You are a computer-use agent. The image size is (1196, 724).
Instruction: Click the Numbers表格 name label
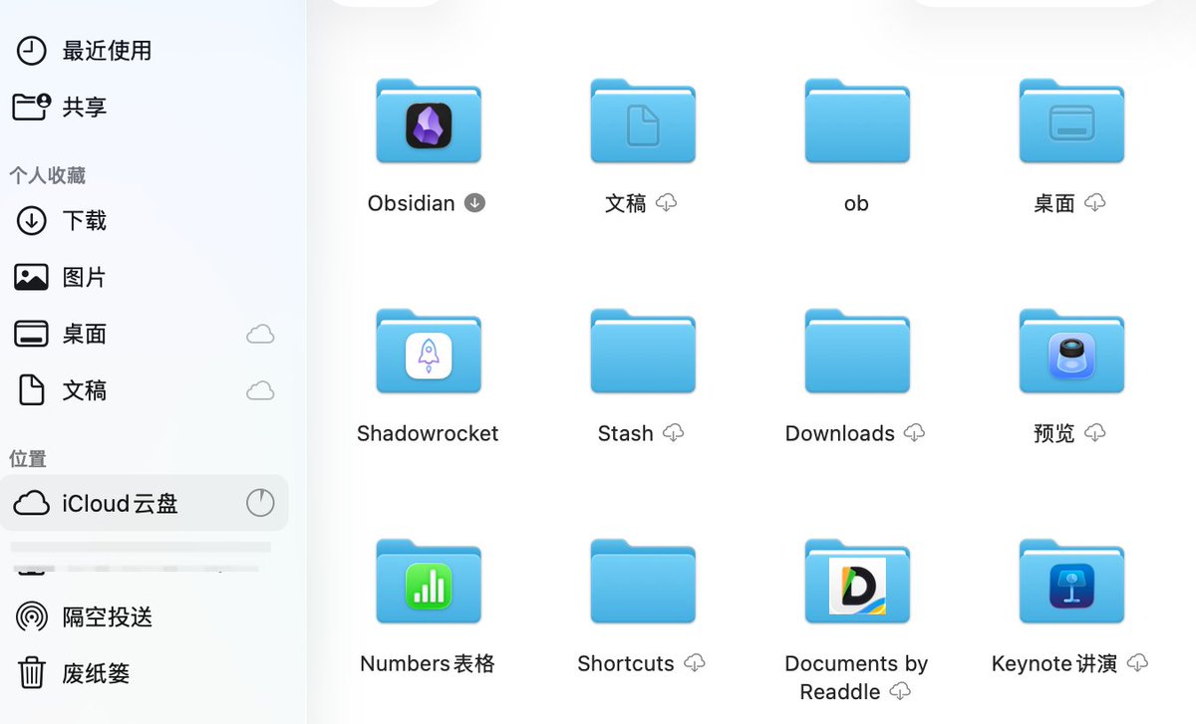428,663
